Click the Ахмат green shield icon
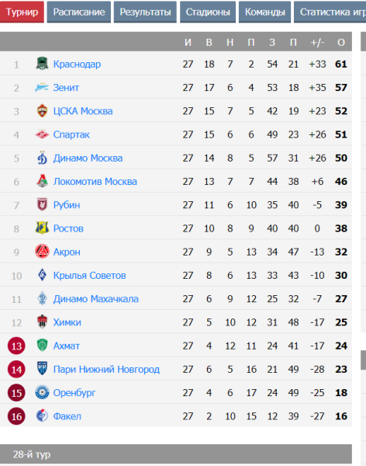The image size is (366, 466). 42,346
